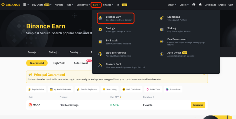Click the Staking safe icon
Image resolution: width=236 pixels, height=119 pixels.
pyautogui.click(x=162, y=30)
